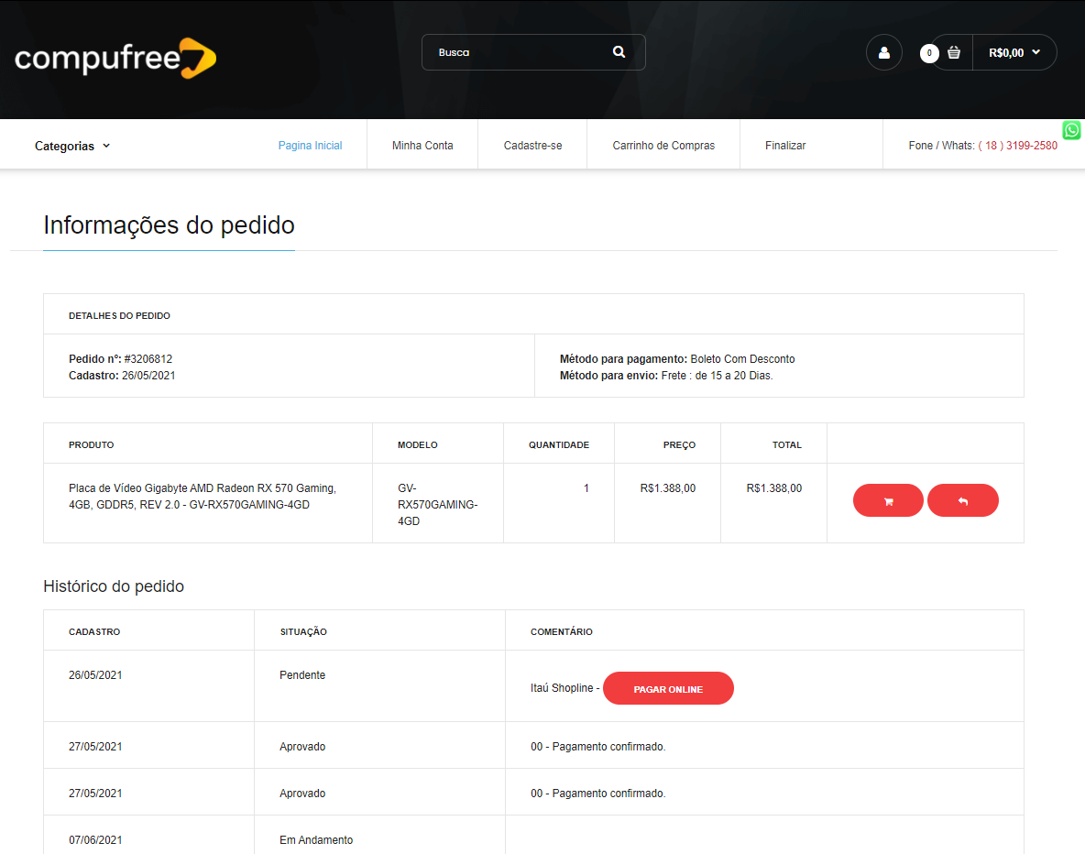Click the PRODUTO column header

point(92,445)
